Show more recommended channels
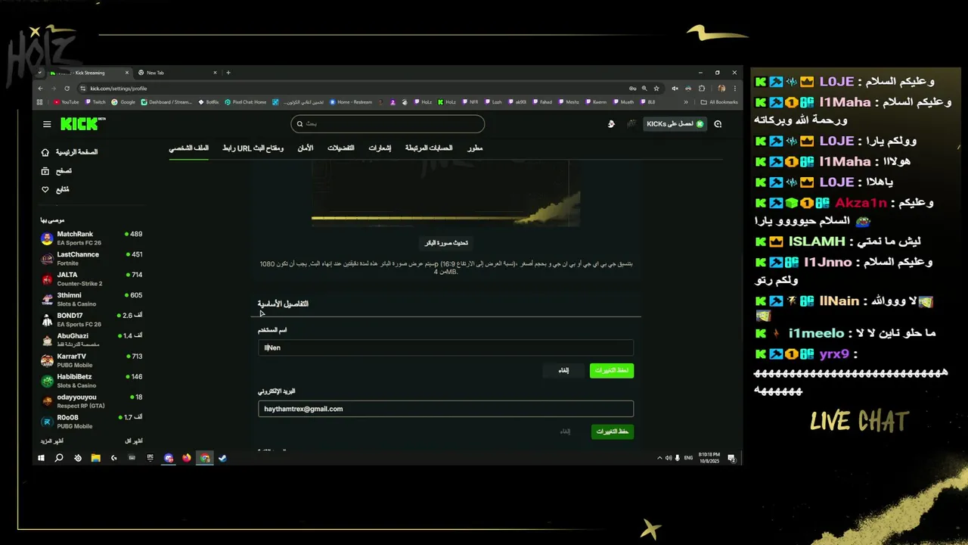968x545 pixels. pyautogui.click(x=53, y=441)
